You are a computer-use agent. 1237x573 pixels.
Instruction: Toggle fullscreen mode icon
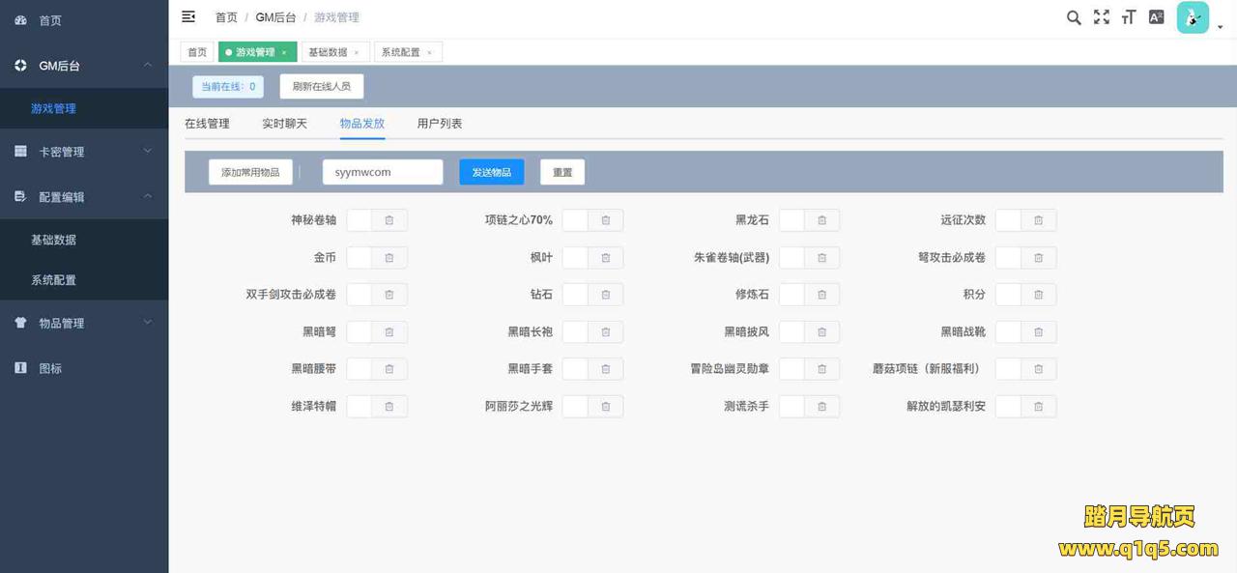click(1101, 17)
